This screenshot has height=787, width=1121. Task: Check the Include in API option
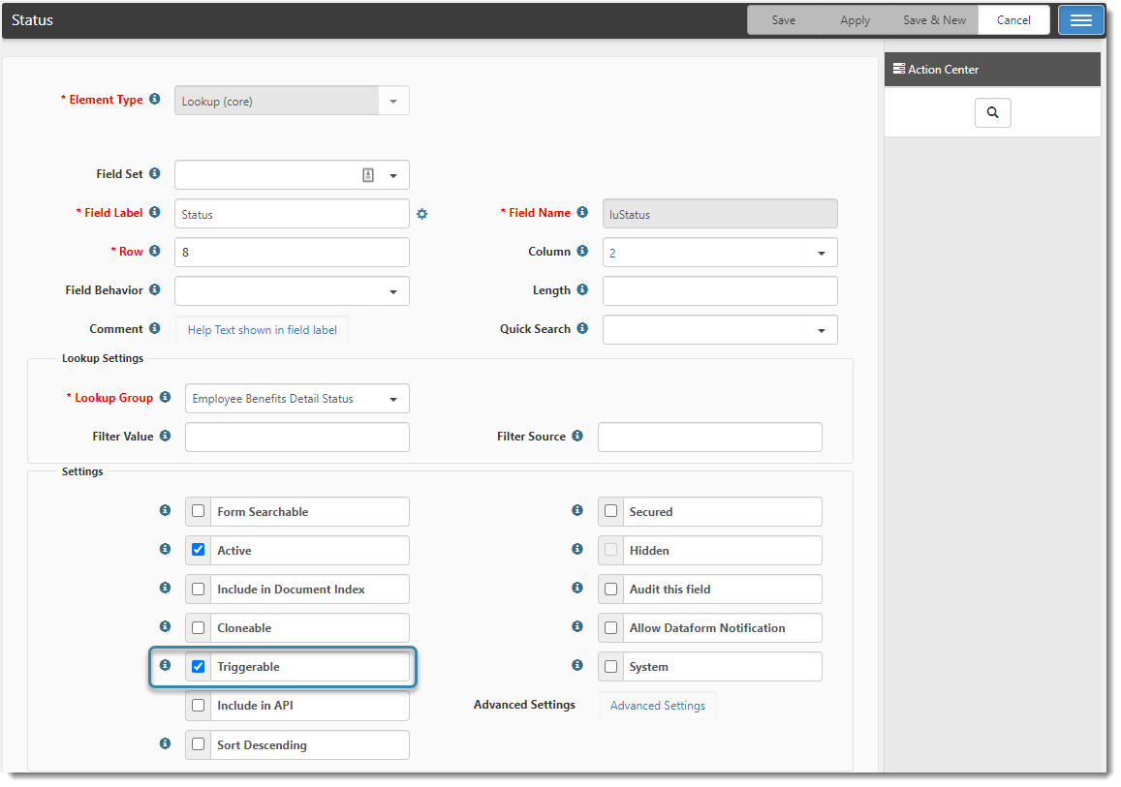point(199,706)
